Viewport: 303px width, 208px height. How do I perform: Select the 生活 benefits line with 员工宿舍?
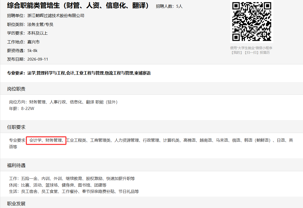coord(74,191)
